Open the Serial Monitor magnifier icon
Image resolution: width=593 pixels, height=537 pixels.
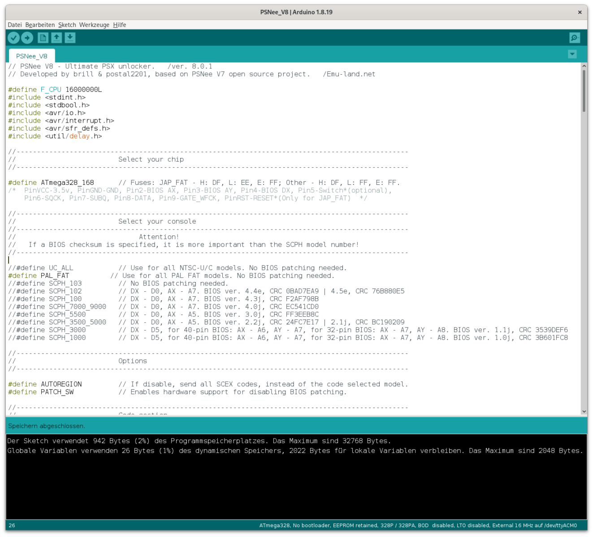coord(575,38)
